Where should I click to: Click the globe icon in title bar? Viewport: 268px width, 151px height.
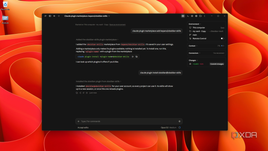pos(196,16)
